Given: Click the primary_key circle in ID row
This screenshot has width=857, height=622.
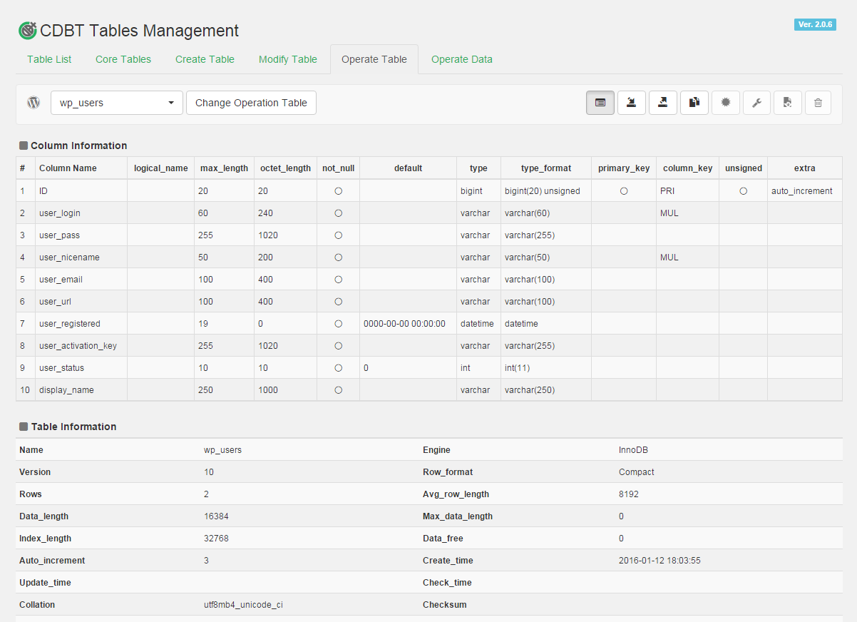Looking at the screenshot, I should coord(624,191).
